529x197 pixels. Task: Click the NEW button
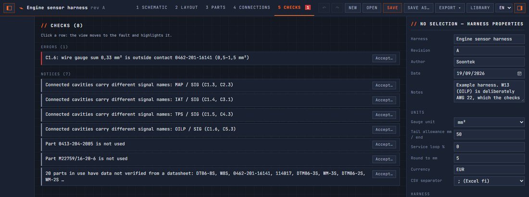coord(353,8)
